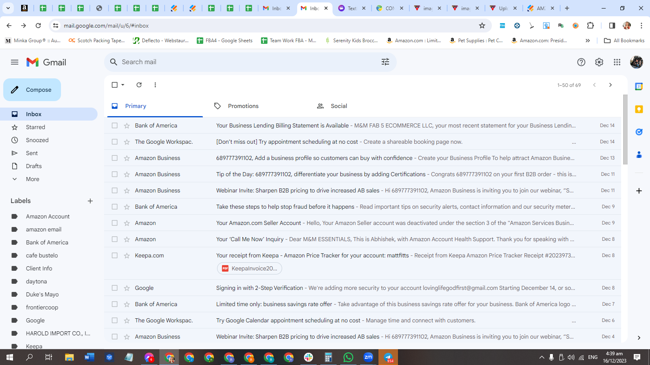Viewport: 650px width, 365px height.
Task: Show hidden system tray icons
Action: (541, 357)
